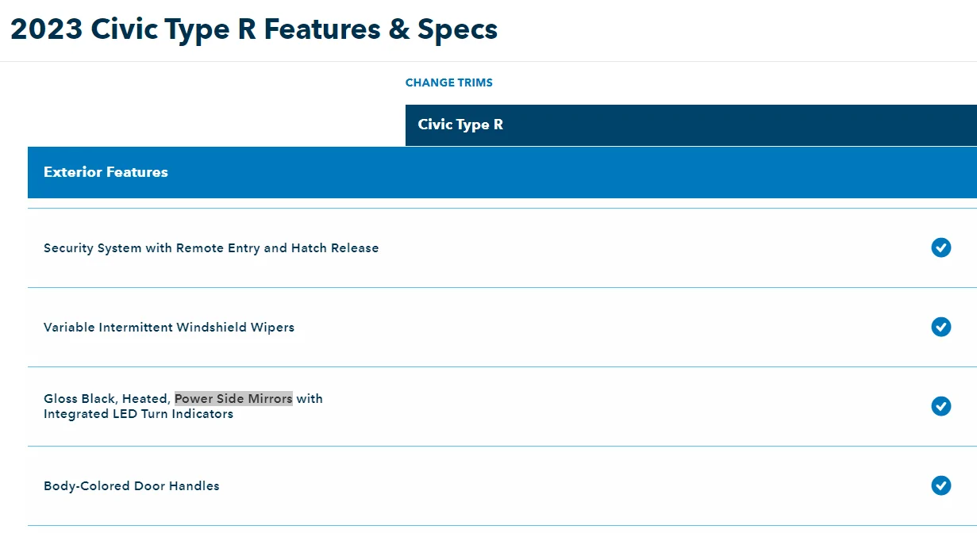Click the 2023 Civic Type R Features & Specs heading
Viewport: 977px width, 533px height.
(254, 29)
